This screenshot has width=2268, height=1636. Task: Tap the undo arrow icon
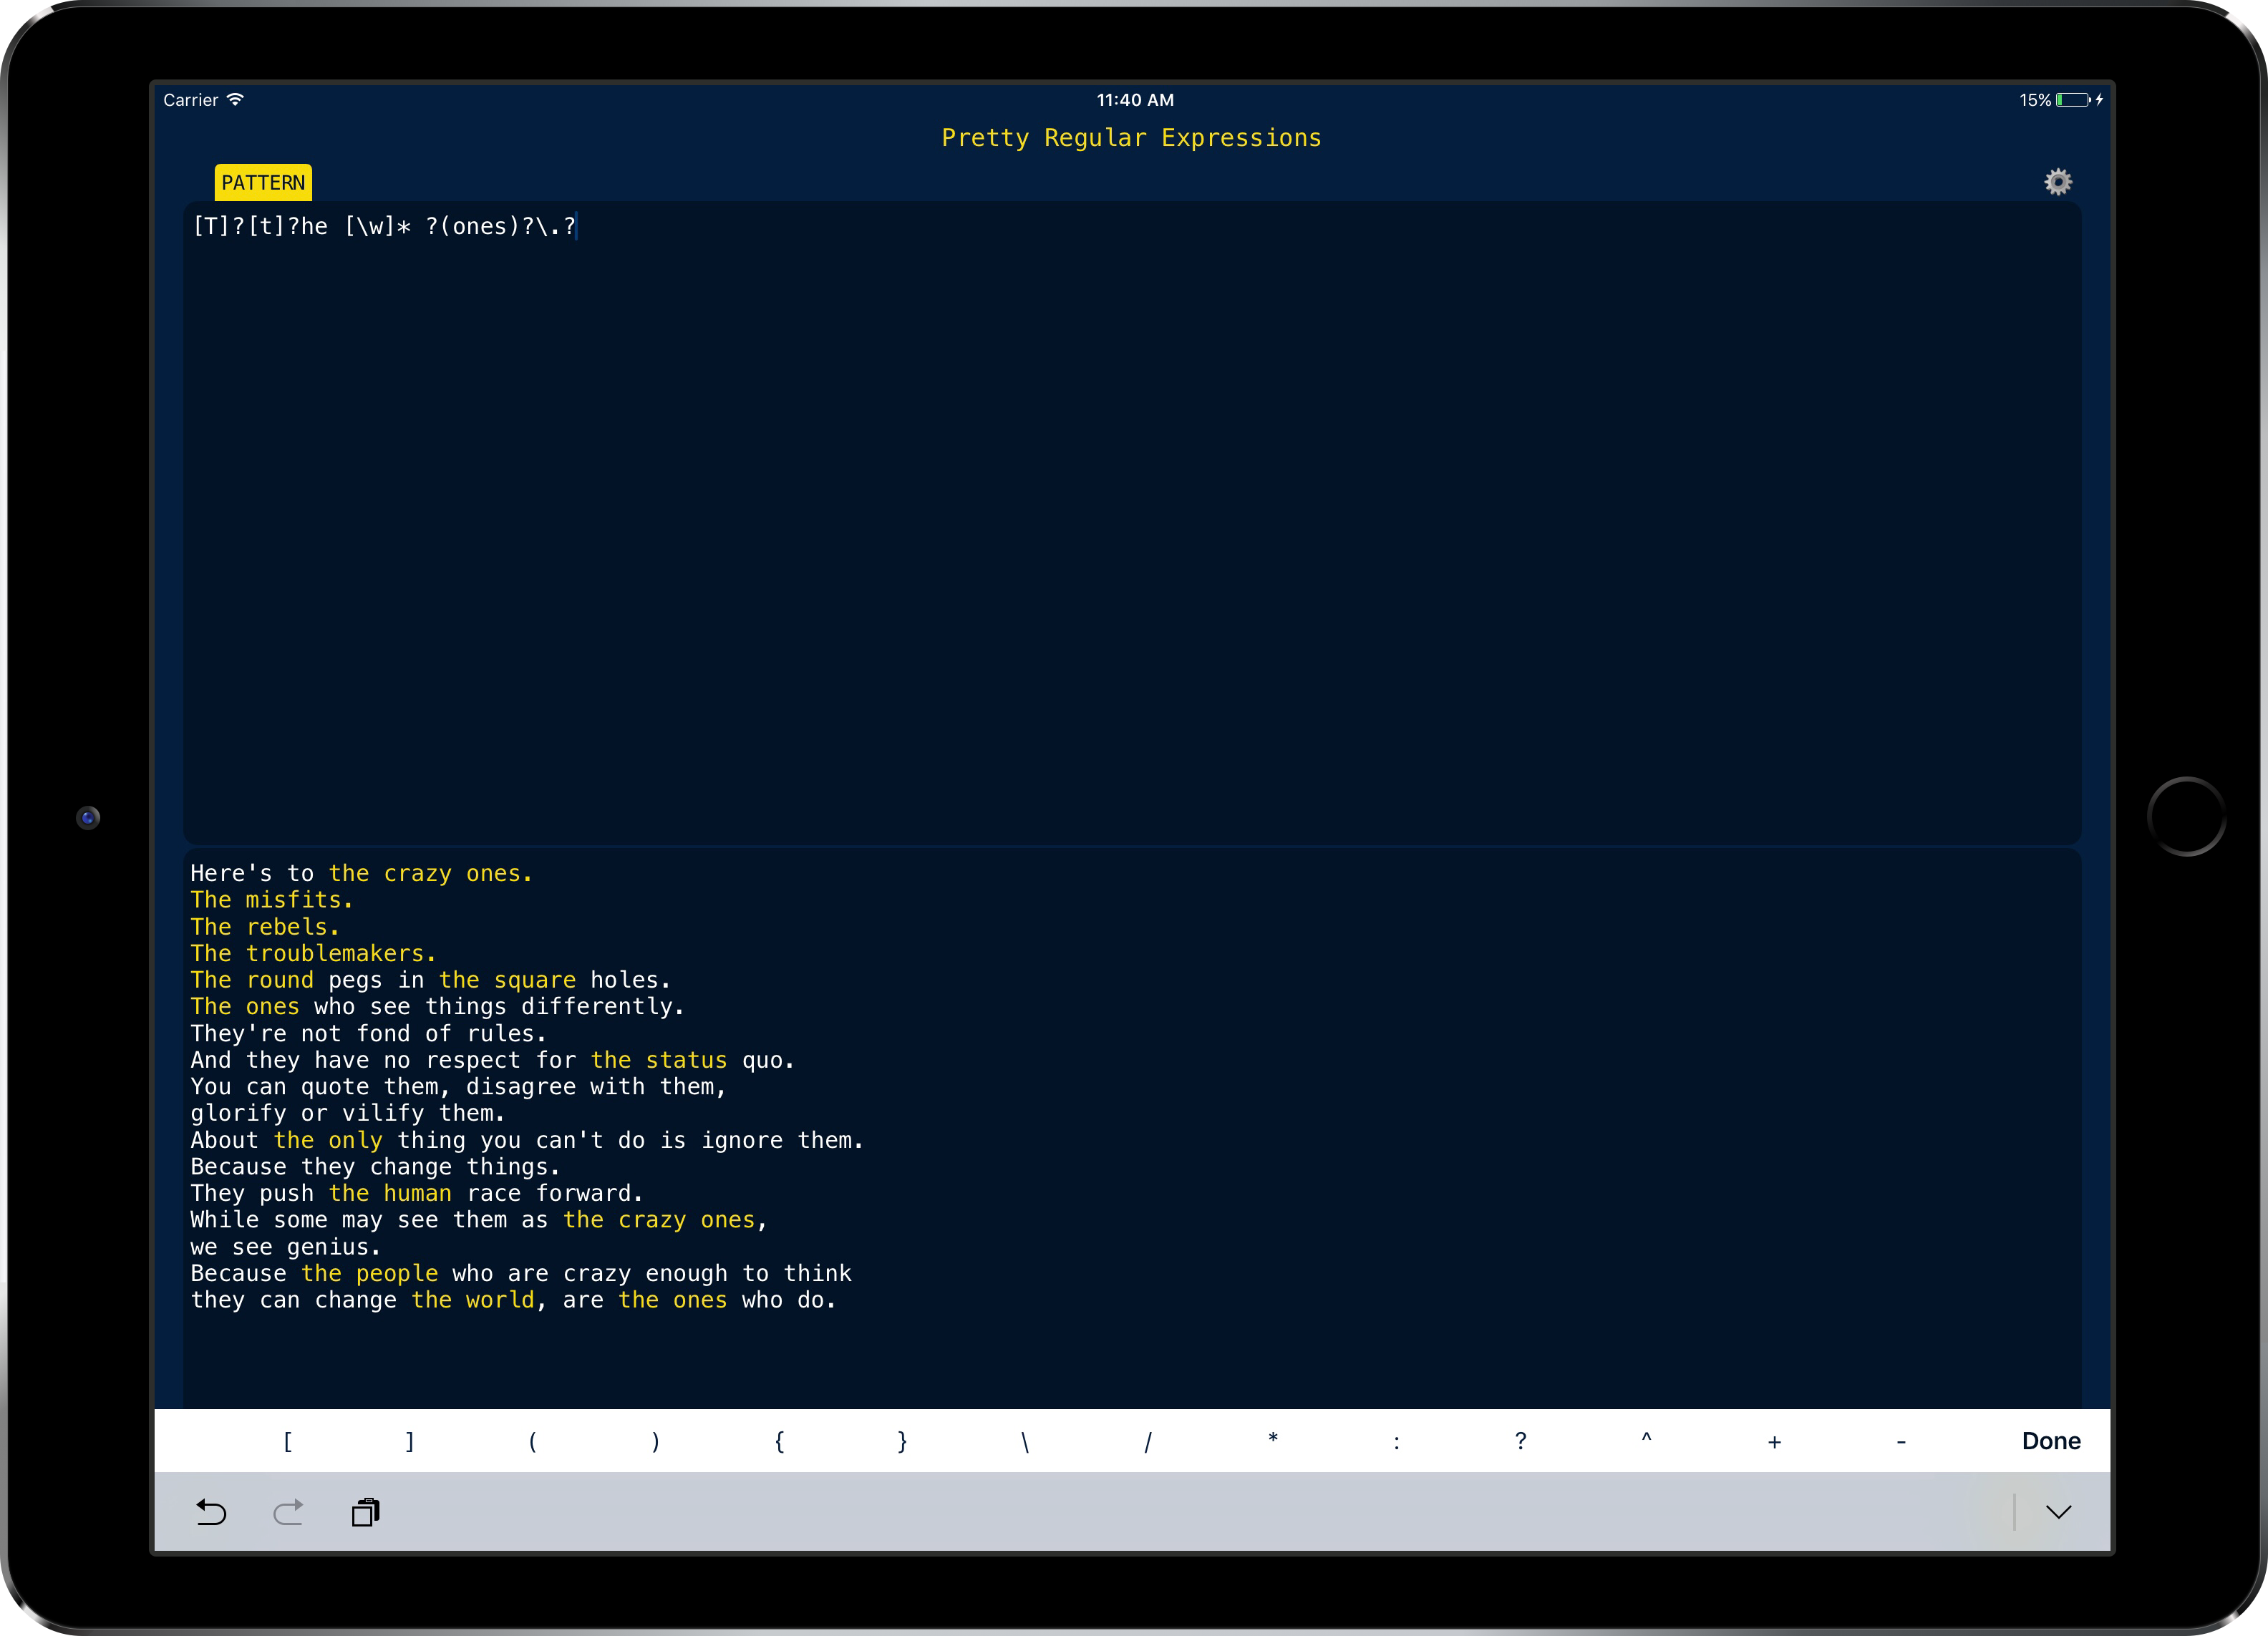tap(210, 1512)
